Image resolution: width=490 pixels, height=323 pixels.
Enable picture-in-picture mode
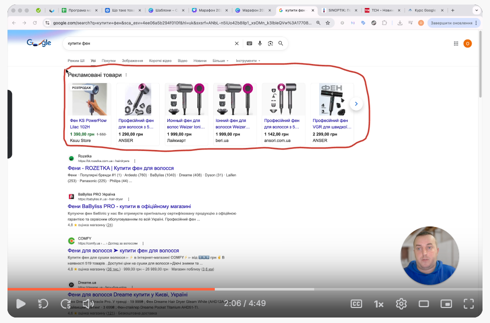click(446, 303)
